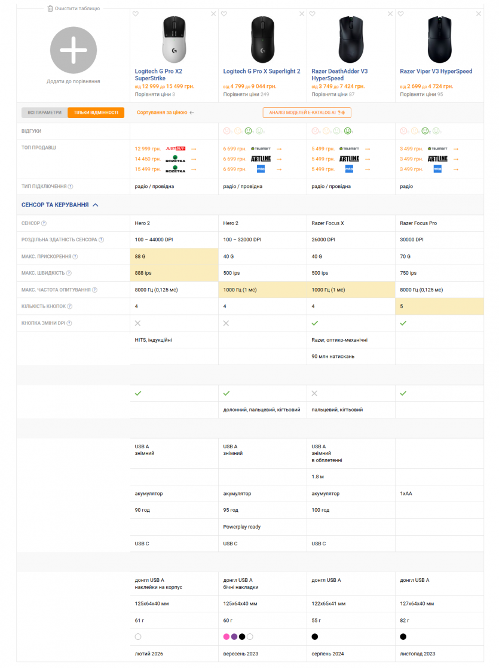Open info icon beside Тип підключення

coord(71,186)
